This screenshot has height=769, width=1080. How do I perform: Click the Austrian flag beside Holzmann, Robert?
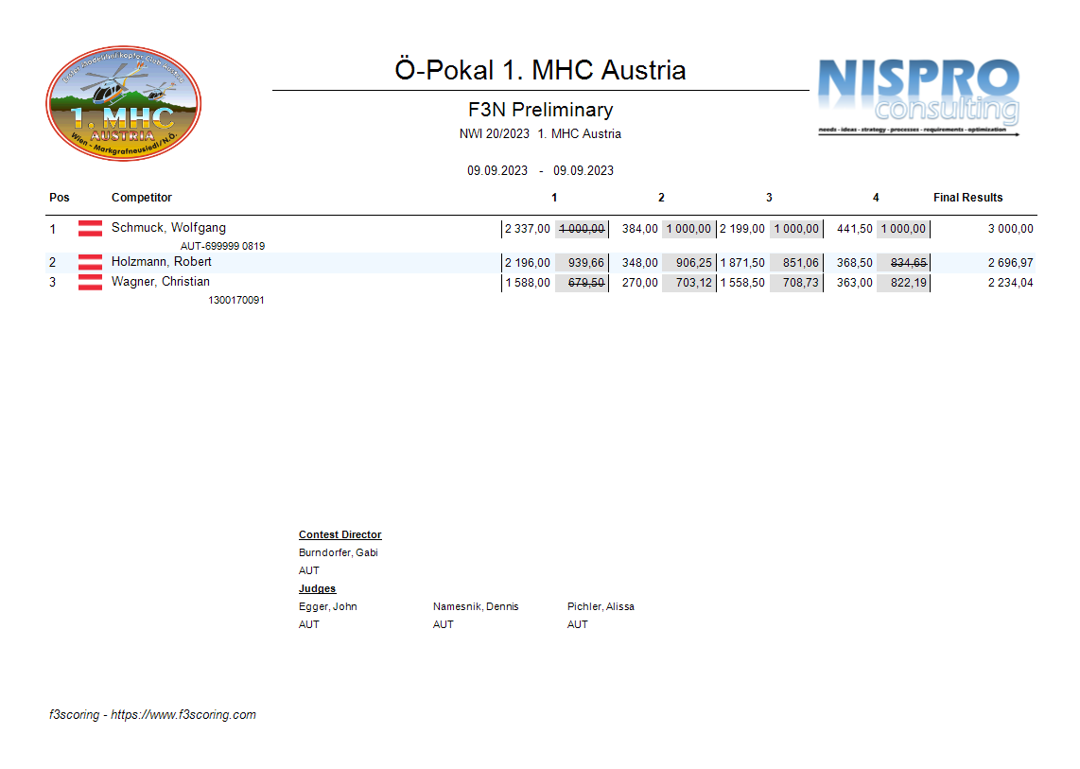(x=90, y=262)
